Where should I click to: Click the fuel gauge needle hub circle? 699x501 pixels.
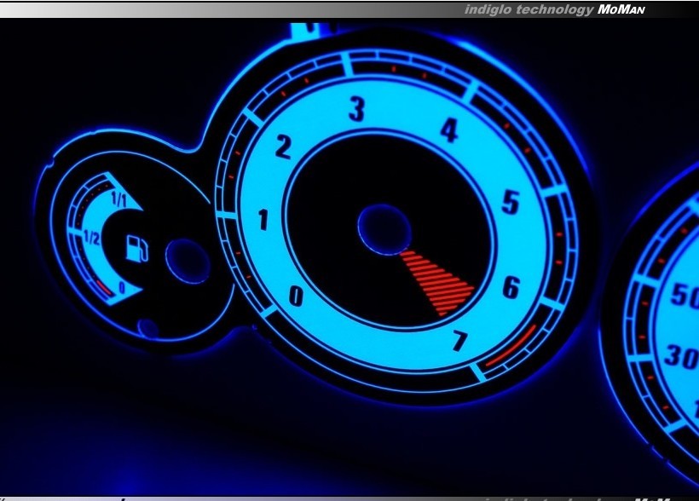point(188,261)
